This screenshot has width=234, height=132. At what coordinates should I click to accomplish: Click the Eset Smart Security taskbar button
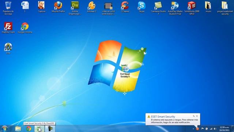pos(39,129)
